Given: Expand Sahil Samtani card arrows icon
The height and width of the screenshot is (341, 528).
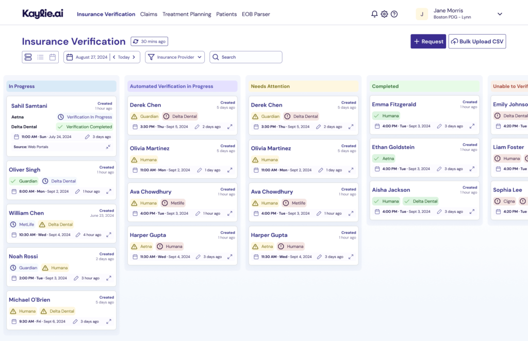Looking at the screenshot, I should click(x=108, y=147).
